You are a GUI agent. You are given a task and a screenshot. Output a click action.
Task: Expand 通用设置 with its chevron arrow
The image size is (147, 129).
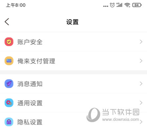pos(141,103)
